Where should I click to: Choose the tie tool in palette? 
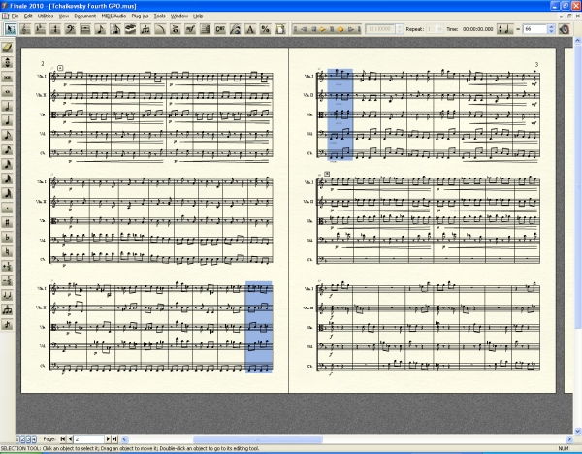point(7,296)
